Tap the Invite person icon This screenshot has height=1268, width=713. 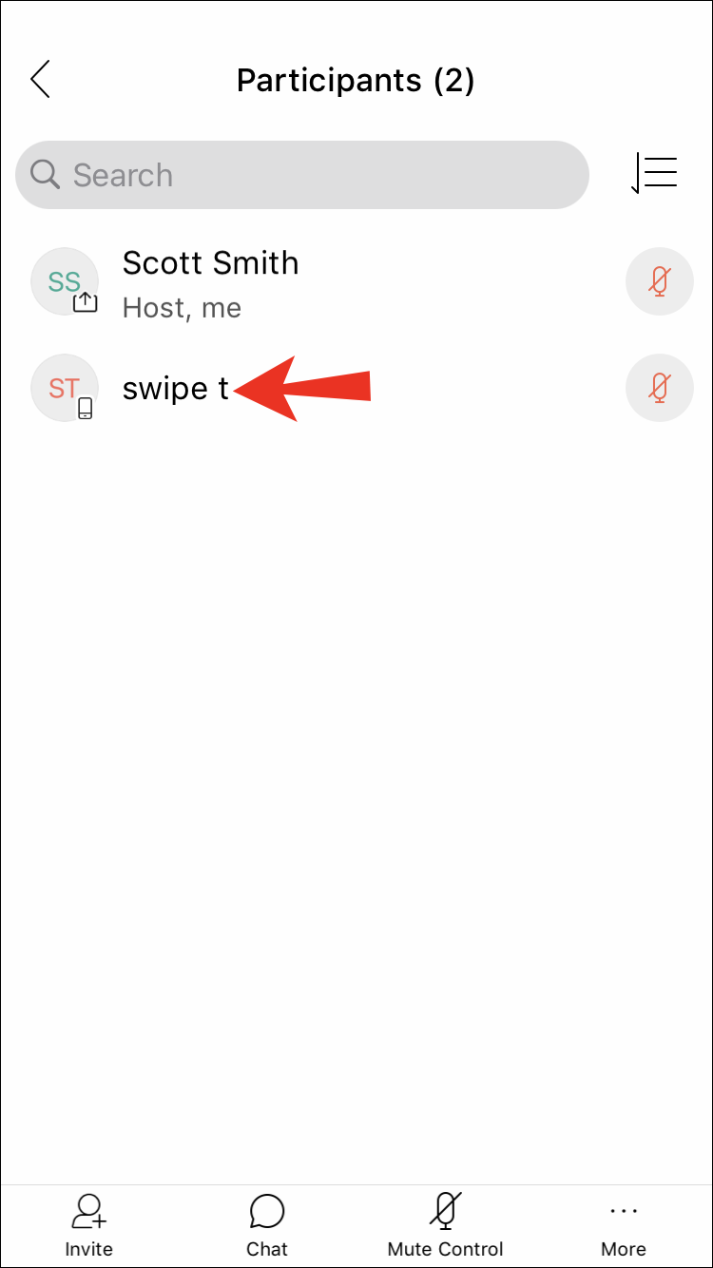(89, 1211)
